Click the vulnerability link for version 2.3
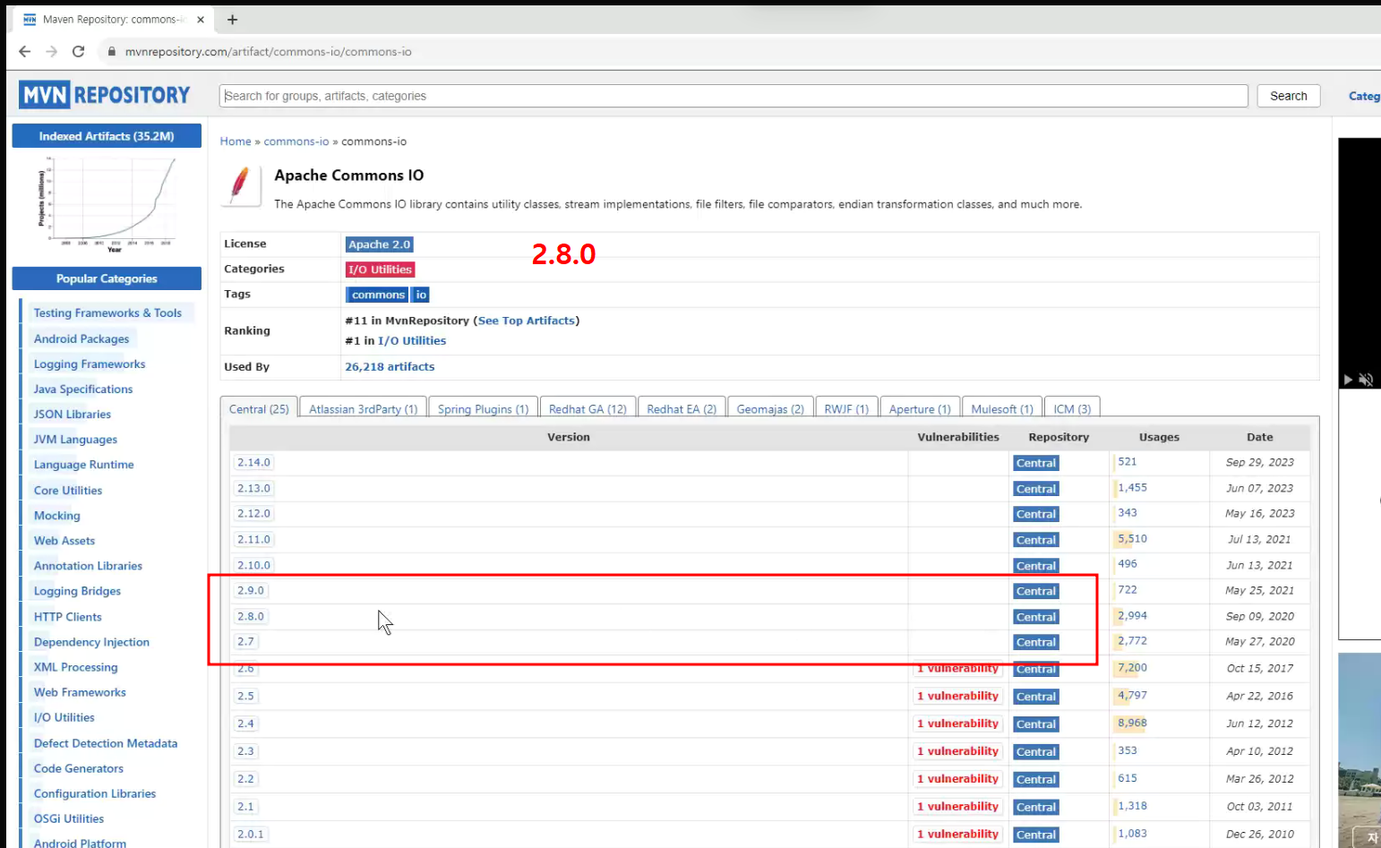Screen dimensions: 1381x848 tap(957, 751)
